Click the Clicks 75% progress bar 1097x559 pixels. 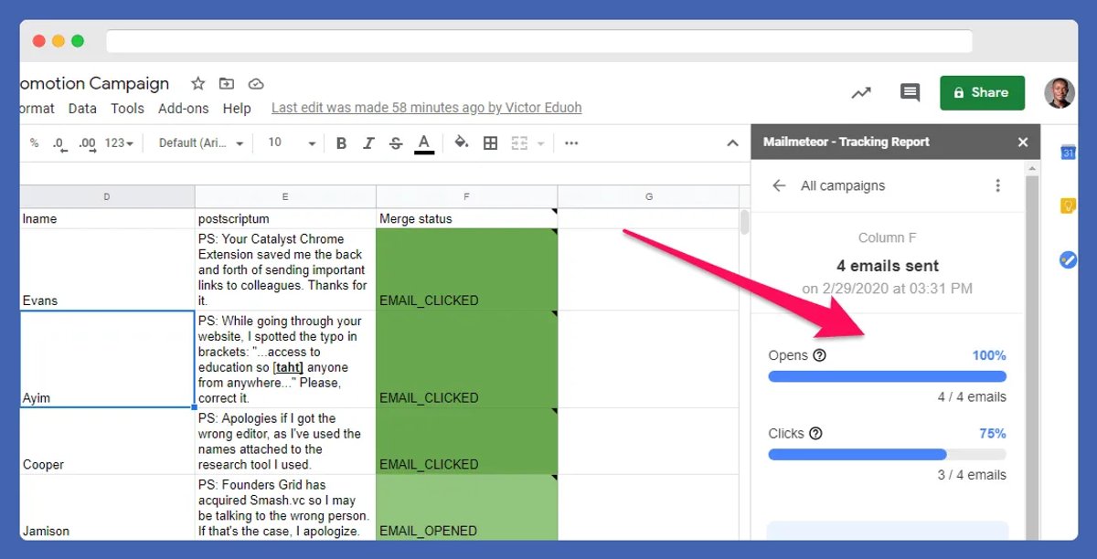tap(888, 454)
